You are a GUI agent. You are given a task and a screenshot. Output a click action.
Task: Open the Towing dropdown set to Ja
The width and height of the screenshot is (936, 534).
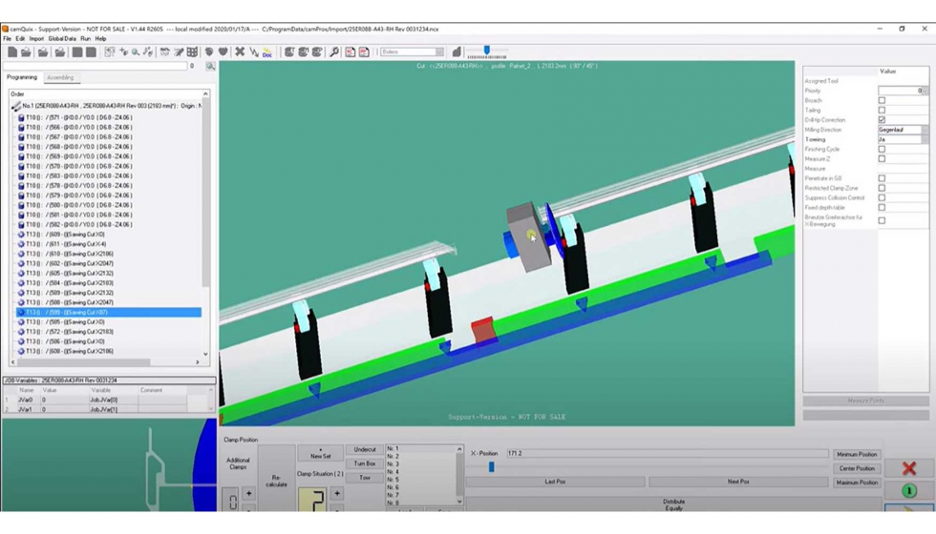(924, 139)
